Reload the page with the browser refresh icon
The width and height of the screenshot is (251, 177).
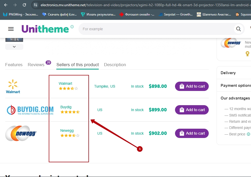coord(24,5)
